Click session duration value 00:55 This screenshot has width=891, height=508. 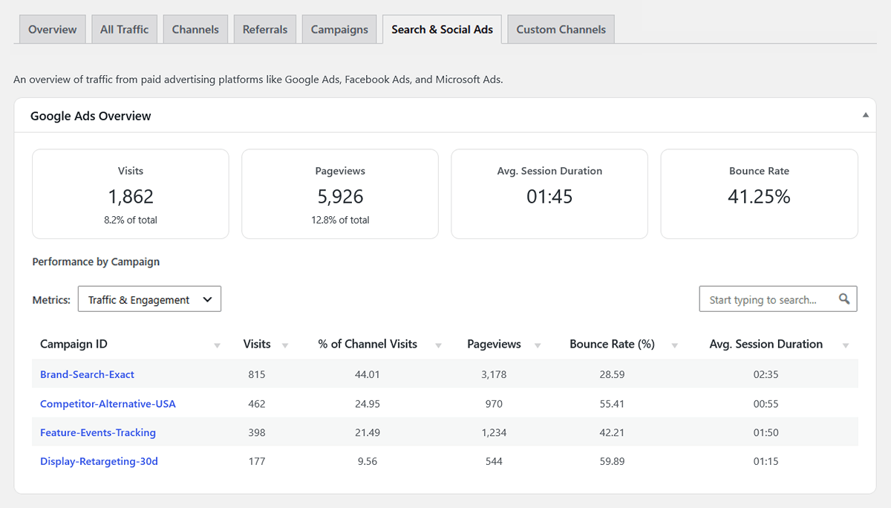tap(766, 404)
